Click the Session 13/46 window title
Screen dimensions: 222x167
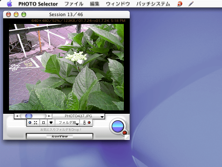point(66,15)
